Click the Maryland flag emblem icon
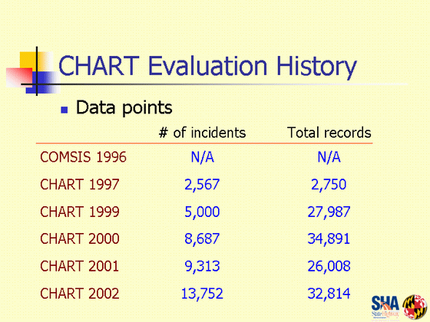 (415, 307)
